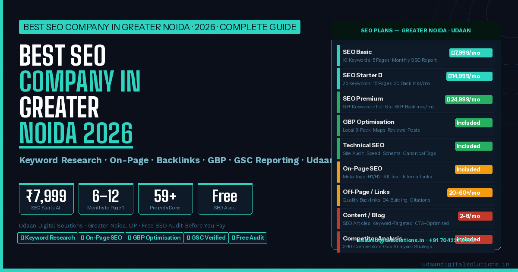Click 'SEO Articles · Keyword-Targeted · CTA-Optimised' text
The width and height of the screenshot is (518, 272).
click(x=396, y=223)
